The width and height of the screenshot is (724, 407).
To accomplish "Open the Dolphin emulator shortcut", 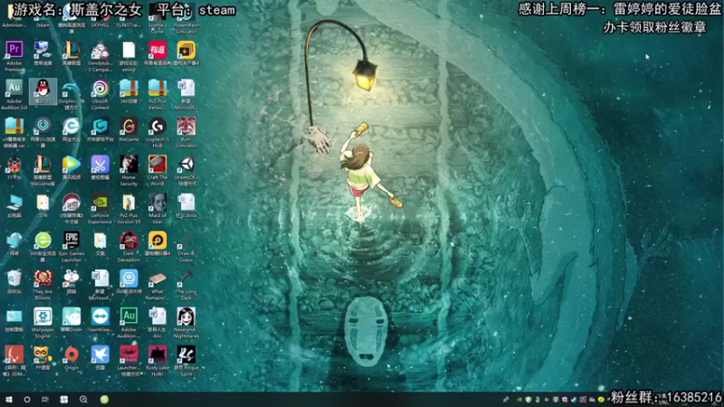I will click(x=71, y=95).
